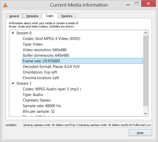The width and height of the screenshot is (158, 142).
Task: Go to the Statistics tab
Action: pos(67,16)
